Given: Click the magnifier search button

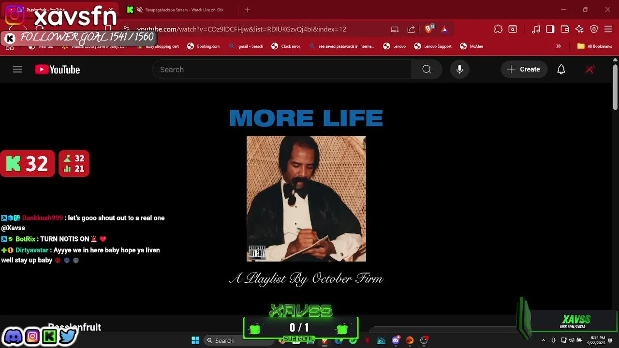Looking at the screenshot, I should 427,70.
